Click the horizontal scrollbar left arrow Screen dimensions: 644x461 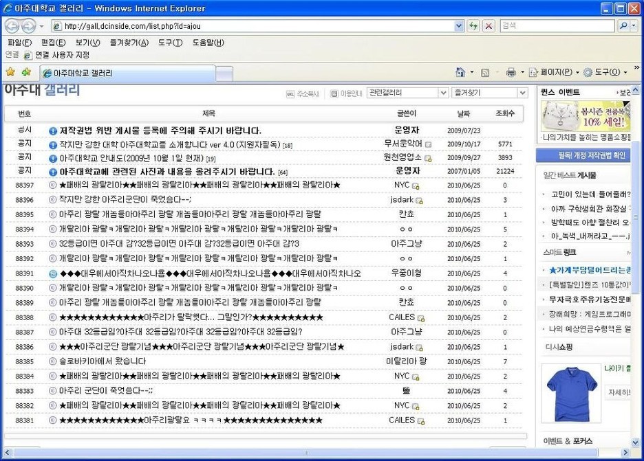(x=7, y=453)
